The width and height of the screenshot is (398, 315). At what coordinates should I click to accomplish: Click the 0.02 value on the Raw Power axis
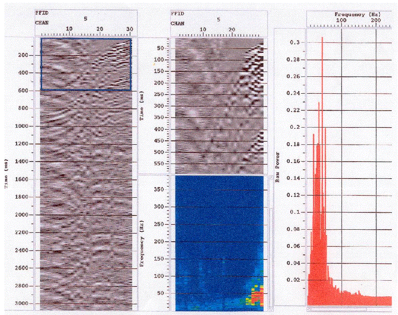point(293,280)
